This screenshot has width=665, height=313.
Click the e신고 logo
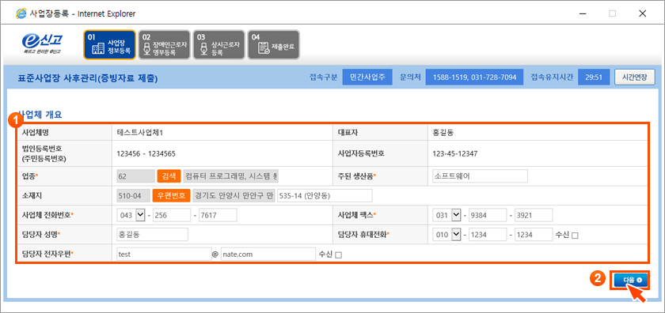43,44
